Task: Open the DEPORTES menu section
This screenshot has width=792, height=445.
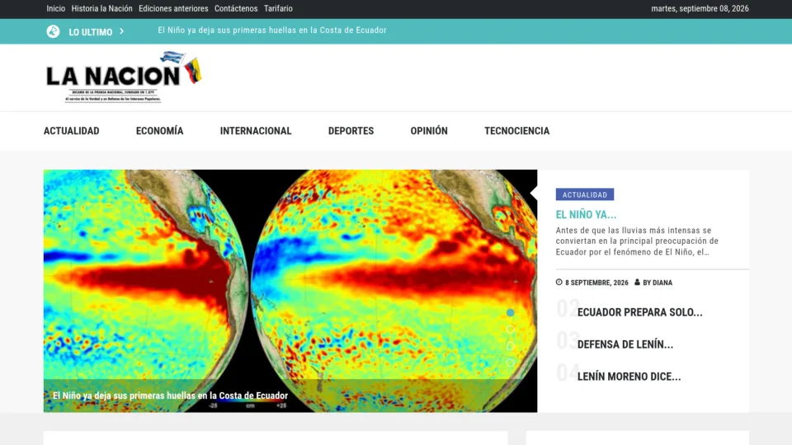Action: point(351,131)
